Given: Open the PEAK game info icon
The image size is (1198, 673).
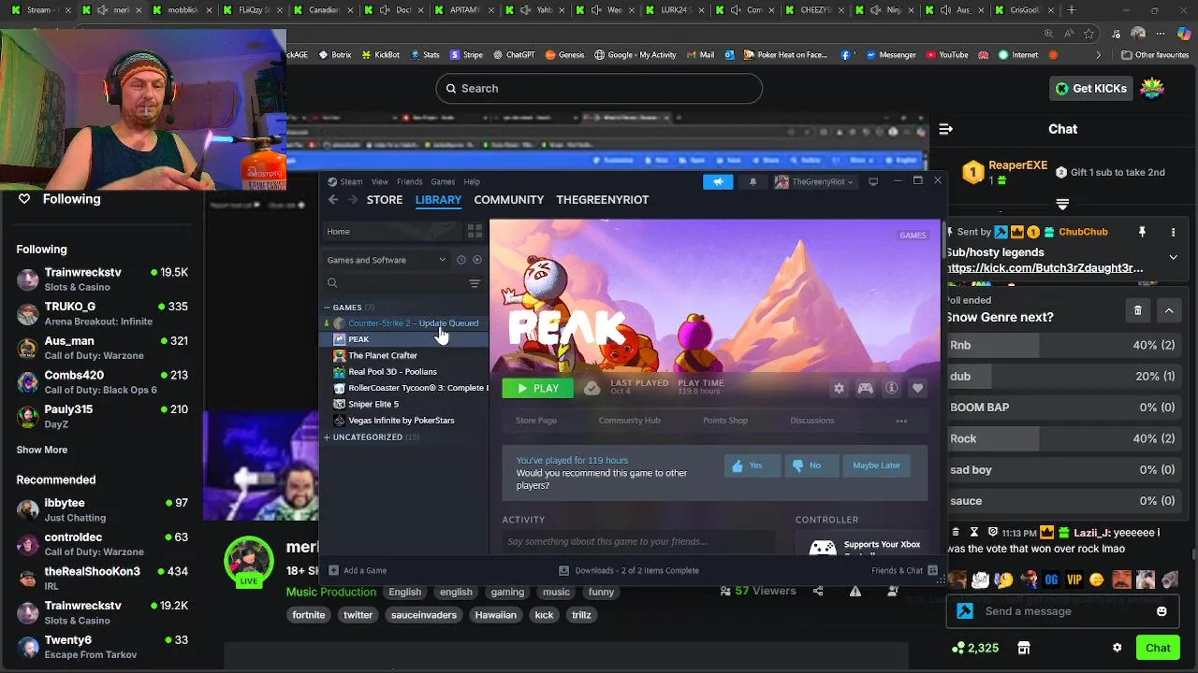Looking at the screenshot, I should [x=891, y=388].
